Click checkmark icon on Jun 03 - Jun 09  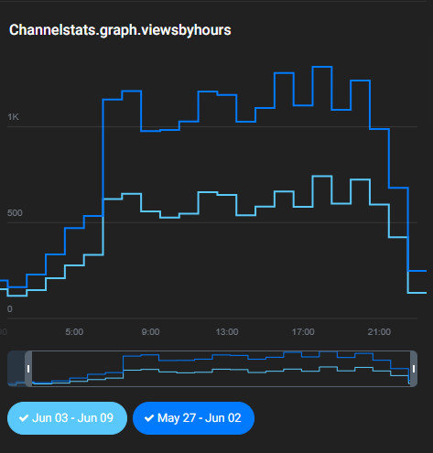24,418
